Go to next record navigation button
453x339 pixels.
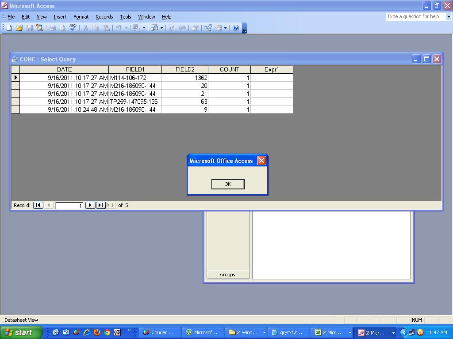point(90,205)
